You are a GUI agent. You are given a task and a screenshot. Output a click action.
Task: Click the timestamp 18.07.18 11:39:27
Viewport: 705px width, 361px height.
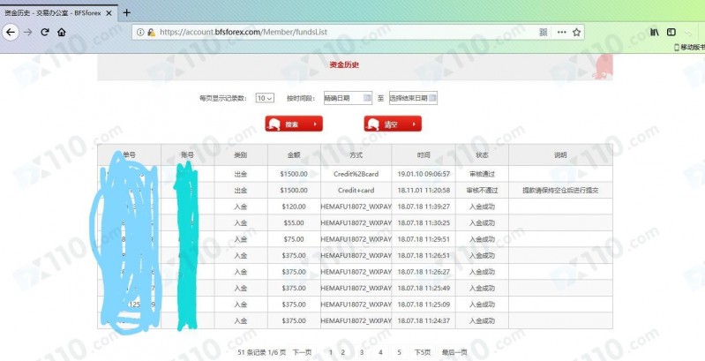pyautogui.click(x=424, y=207)
